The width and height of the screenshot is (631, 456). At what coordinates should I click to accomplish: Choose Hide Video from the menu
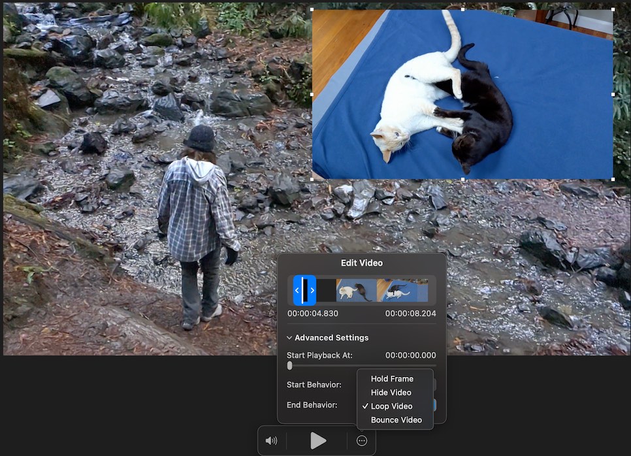tap(391, 393)
